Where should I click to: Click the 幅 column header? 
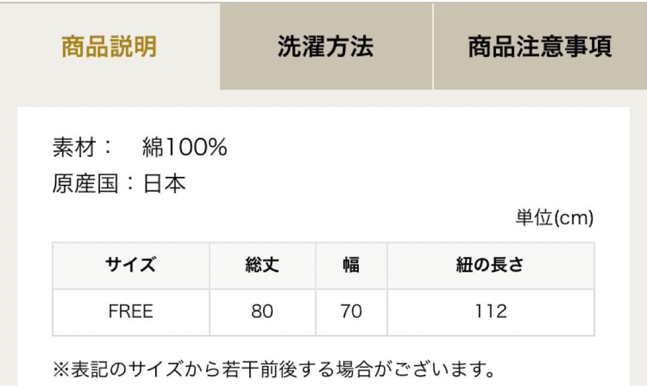coord(352,266)
